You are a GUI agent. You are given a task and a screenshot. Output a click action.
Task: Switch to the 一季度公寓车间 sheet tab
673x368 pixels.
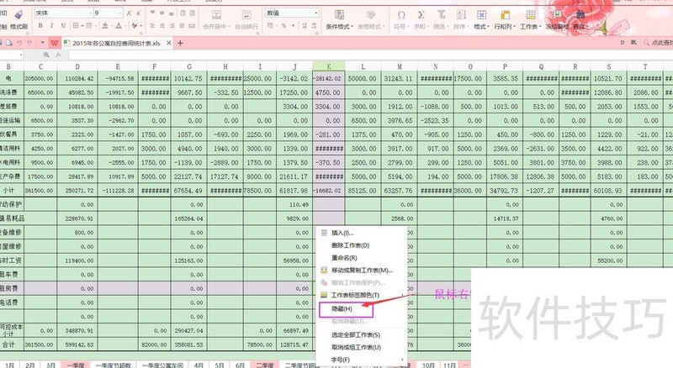click(162, 365)
